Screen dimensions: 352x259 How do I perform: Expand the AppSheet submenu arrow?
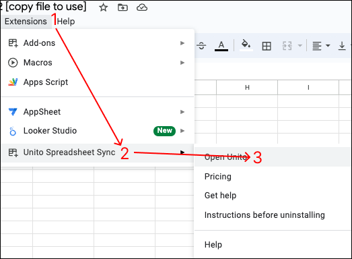coord(182,112)
